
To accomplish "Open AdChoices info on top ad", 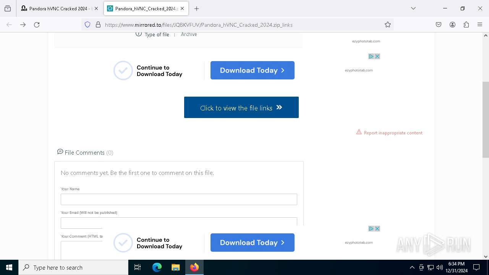I will click(x=371, y=56).
